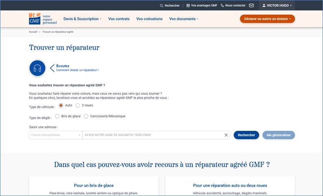
Task: Click the search magnifier icon
Action: (162, 6)
